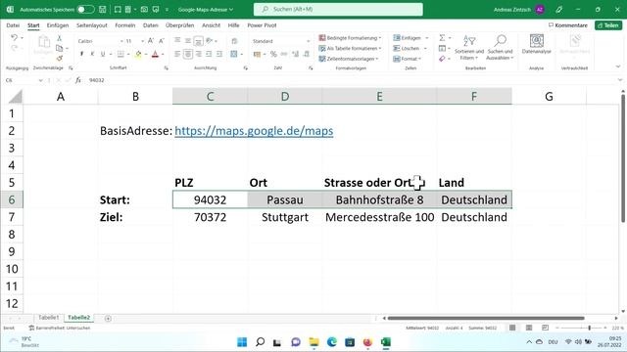Click the Percent style icon
The height and width of the screenshot is (352, 627).
tap(273, 54)
